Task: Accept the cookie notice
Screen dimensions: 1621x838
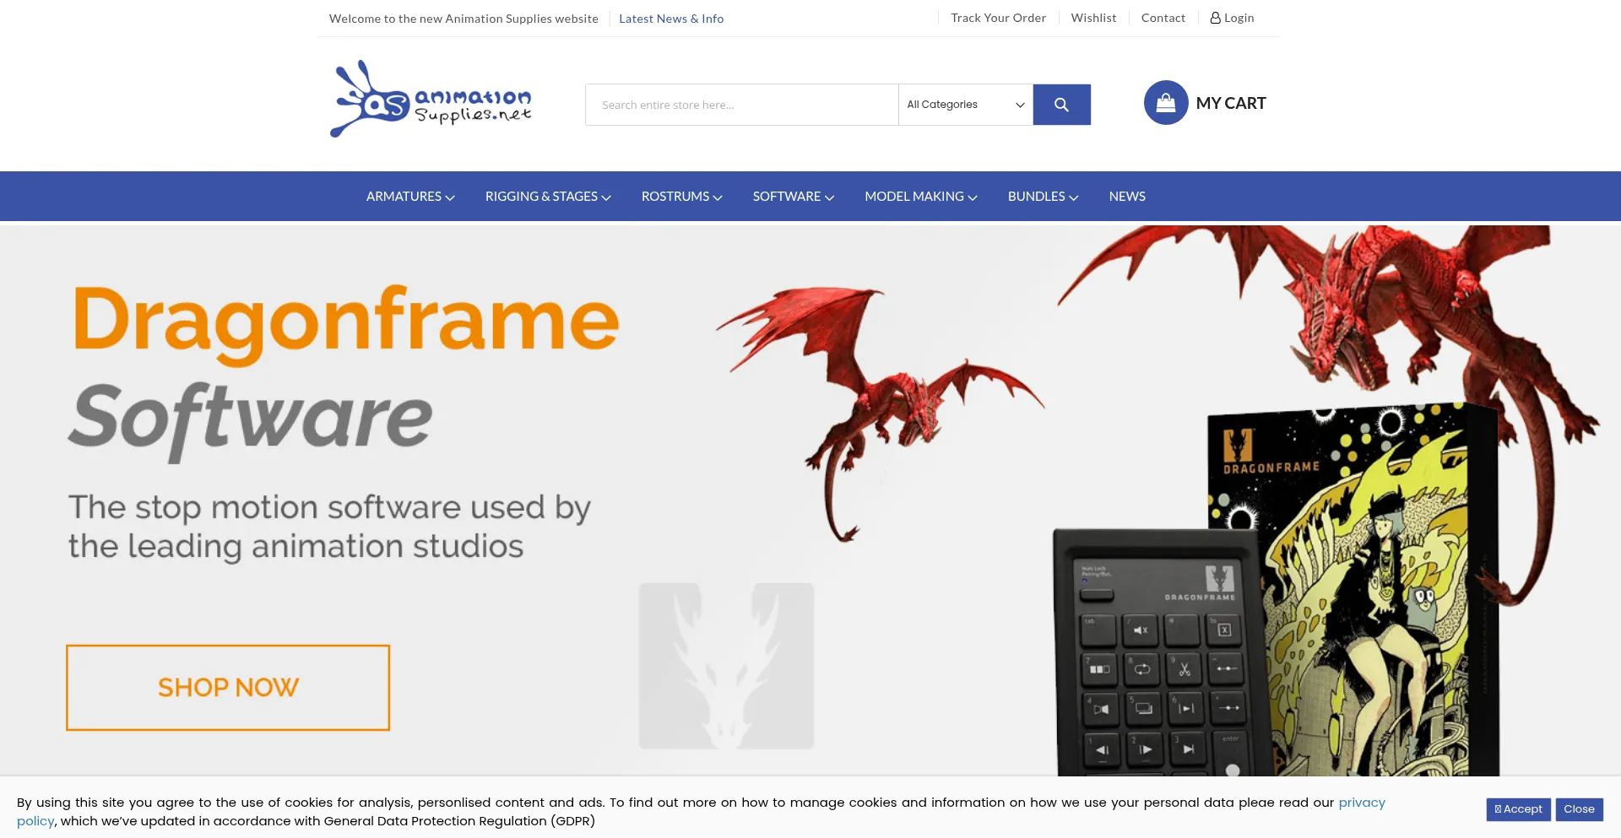Action: (1518, 808)
